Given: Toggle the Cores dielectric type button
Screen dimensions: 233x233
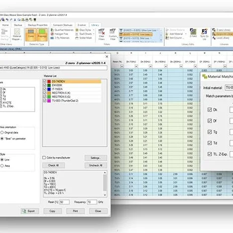Looking at the screenshot, I should [31, 35].
